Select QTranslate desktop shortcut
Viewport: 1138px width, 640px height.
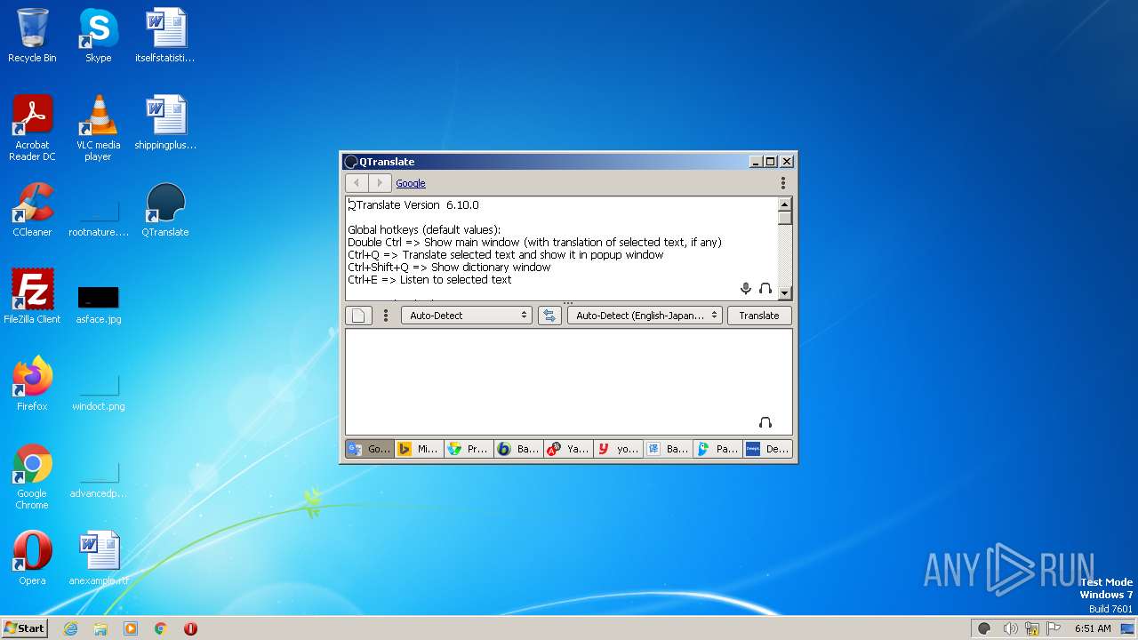point(165,210)
